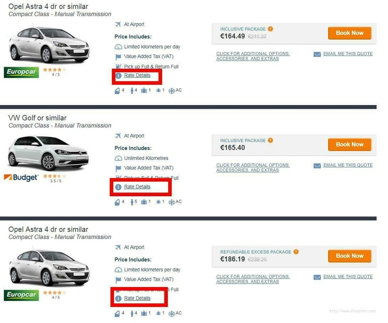Click the speedometer icon next to Unlimited Kilometres

pyautogui.click(x=118, y=158)
